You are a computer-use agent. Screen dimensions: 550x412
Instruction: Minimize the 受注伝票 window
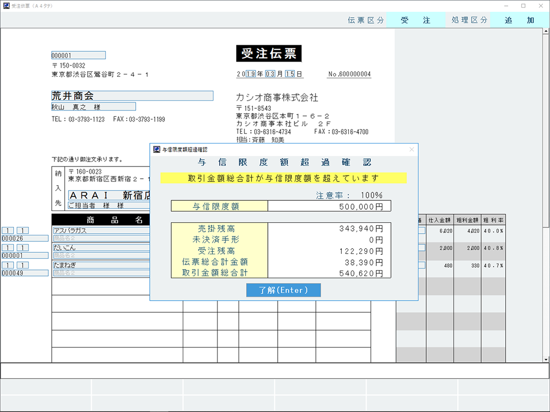point(506,6)
